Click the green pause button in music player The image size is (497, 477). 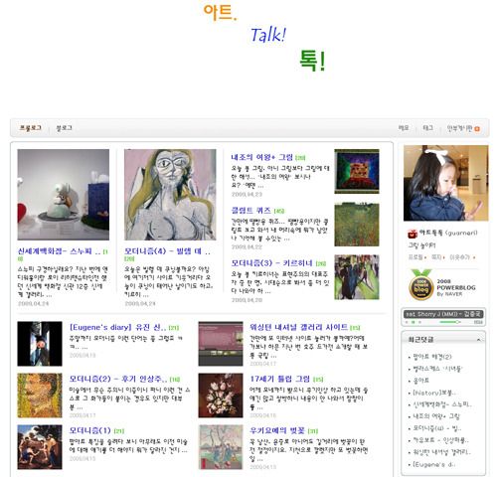(413, 322)
